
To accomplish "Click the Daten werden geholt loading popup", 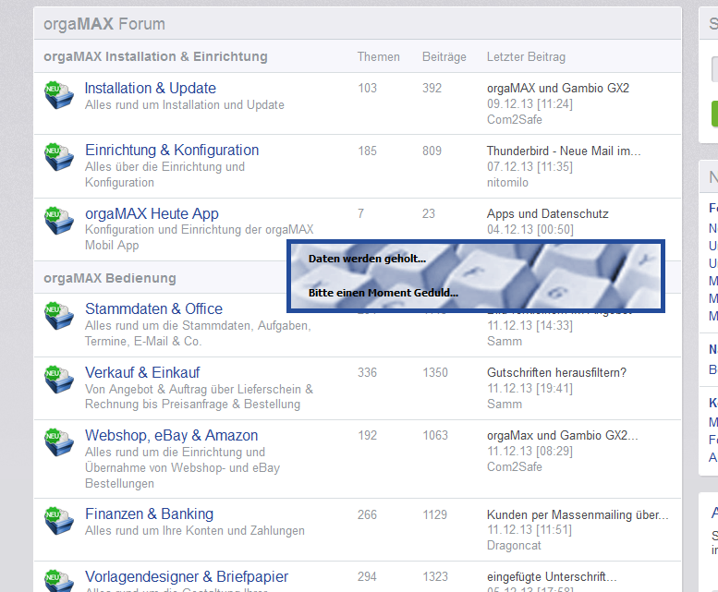I will (x=476, y=276).
